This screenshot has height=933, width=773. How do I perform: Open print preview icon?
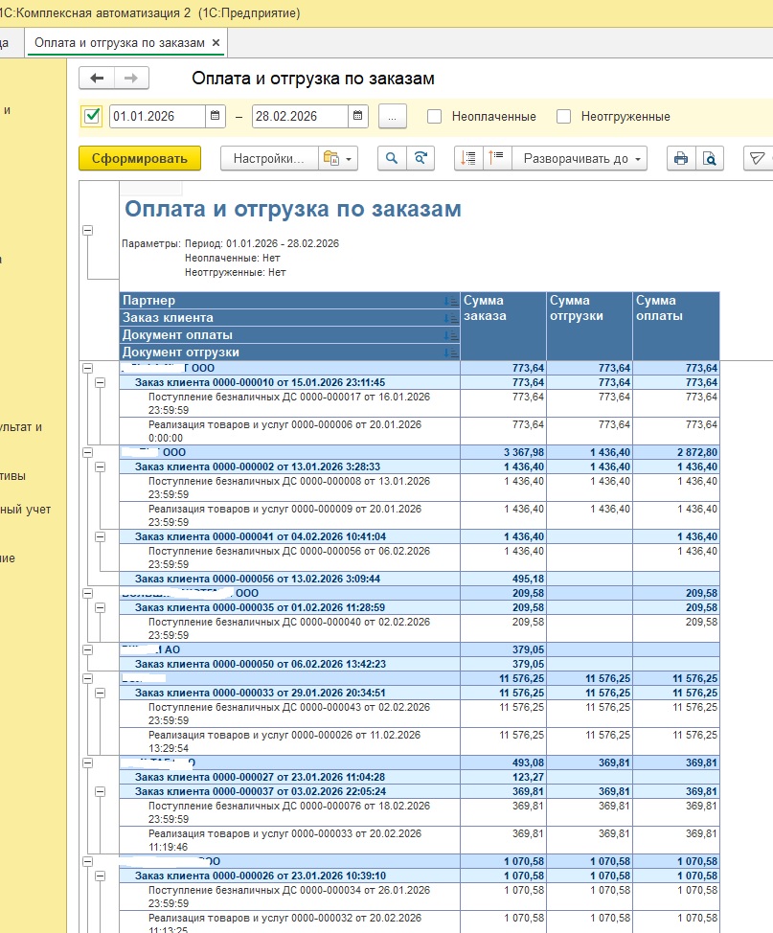(x=710, y=159)
